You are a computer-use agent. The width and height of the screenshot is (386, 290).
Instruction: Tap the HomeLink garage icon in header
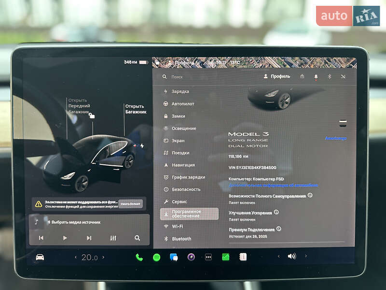click(302, 76)
